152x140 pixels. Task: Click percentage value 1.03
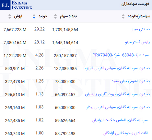(x=40, y=107)
